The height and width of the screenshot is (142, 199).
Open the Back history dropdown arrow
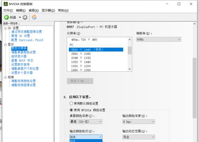(20, 17)
